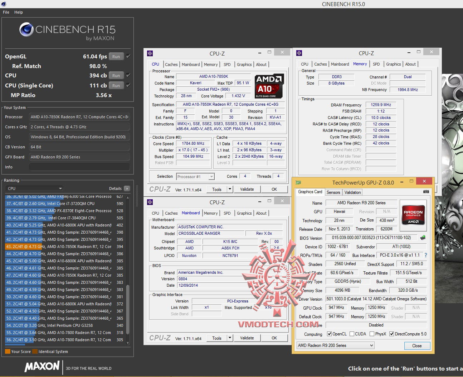
Task: Click the ranking list scroll-up arrow
Action: (x=128, y=197)
